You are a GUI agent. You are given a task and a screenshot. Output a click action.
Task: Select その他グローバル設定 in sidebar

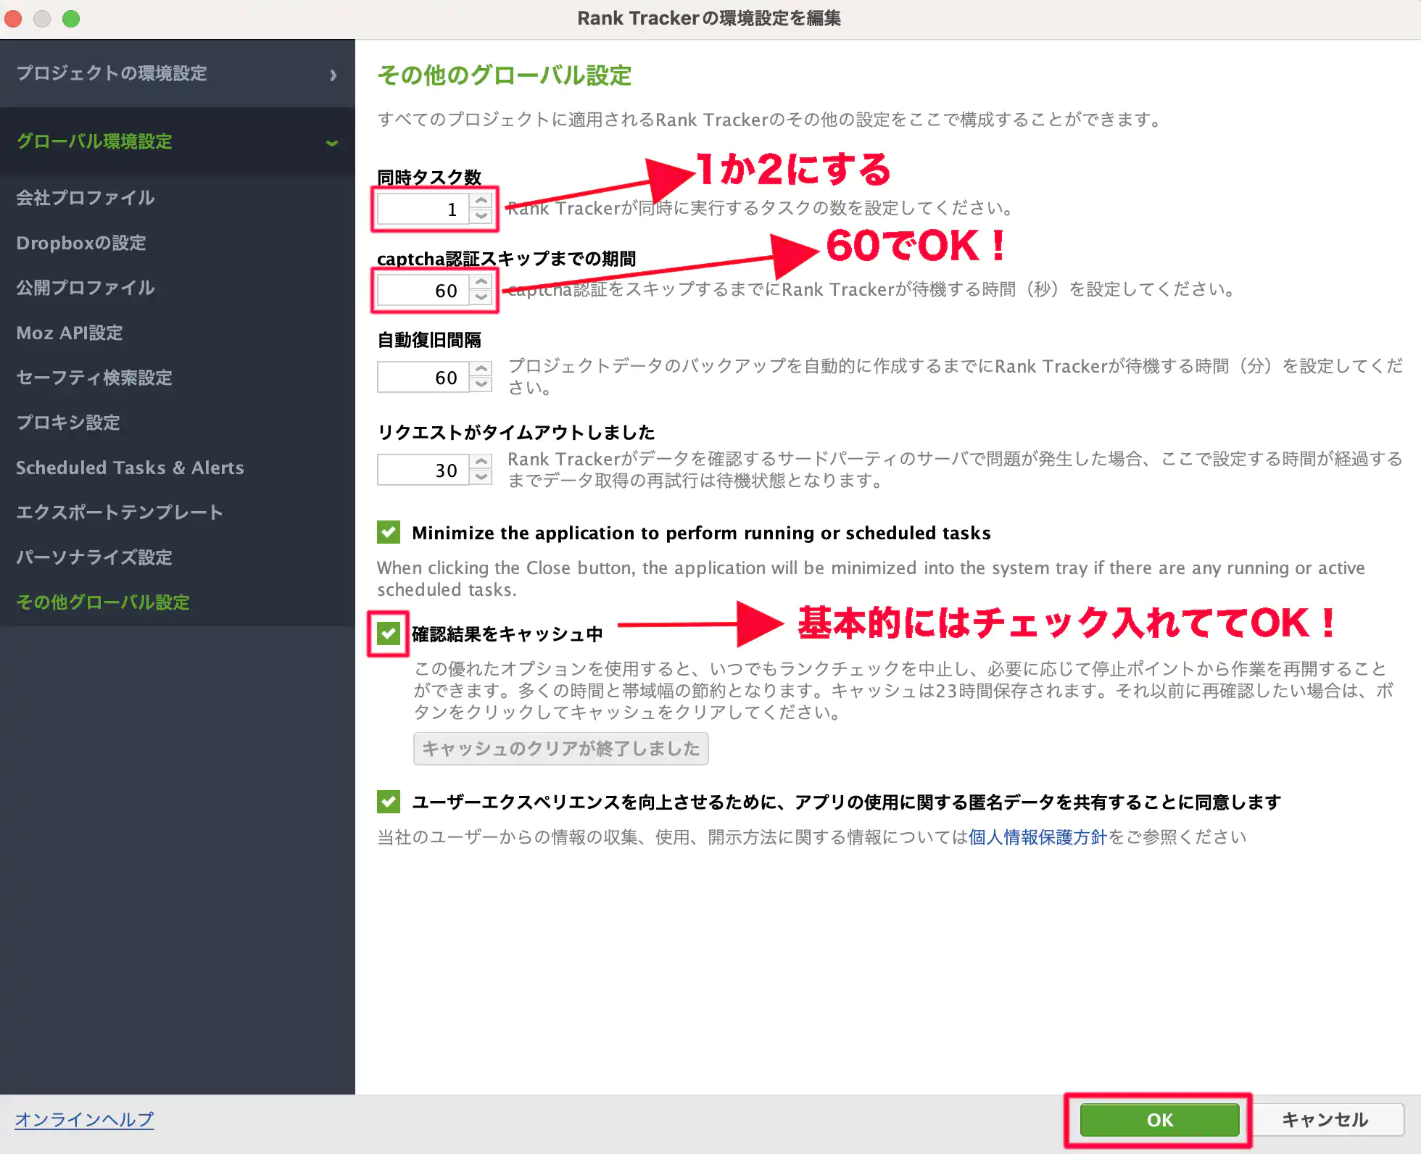tap(103, 602)
